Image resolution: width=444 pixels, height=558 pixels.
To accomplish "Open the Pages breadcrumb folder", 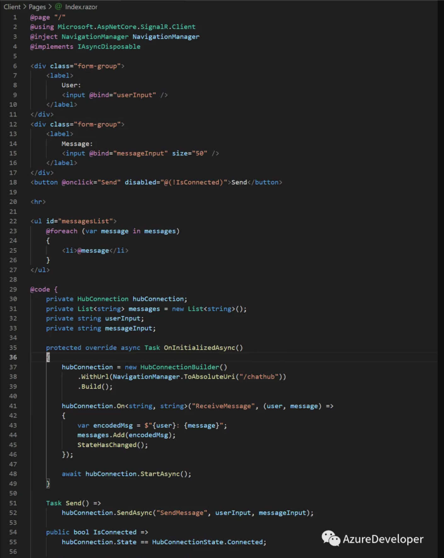I will point(37,7).
